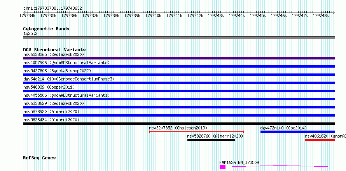Viewport: 346px width, 171px height.
Task: Click the gray 1q25.2 cytogenetic band bar
Action: (179, 38)
